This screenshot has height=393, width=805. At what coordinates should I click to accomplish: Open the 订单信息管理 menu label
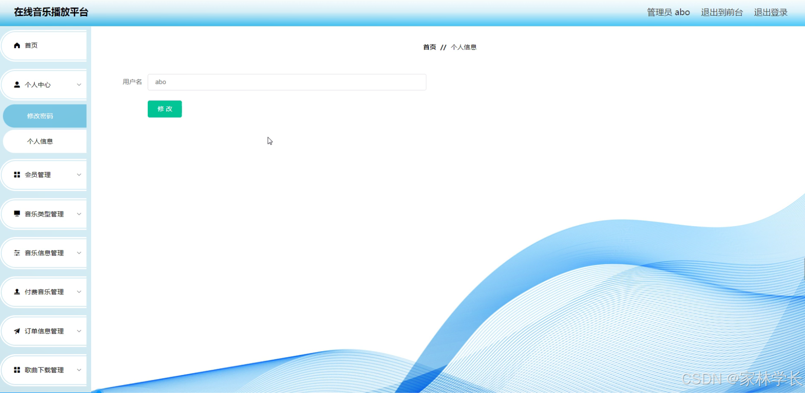[x=44, y=331]
